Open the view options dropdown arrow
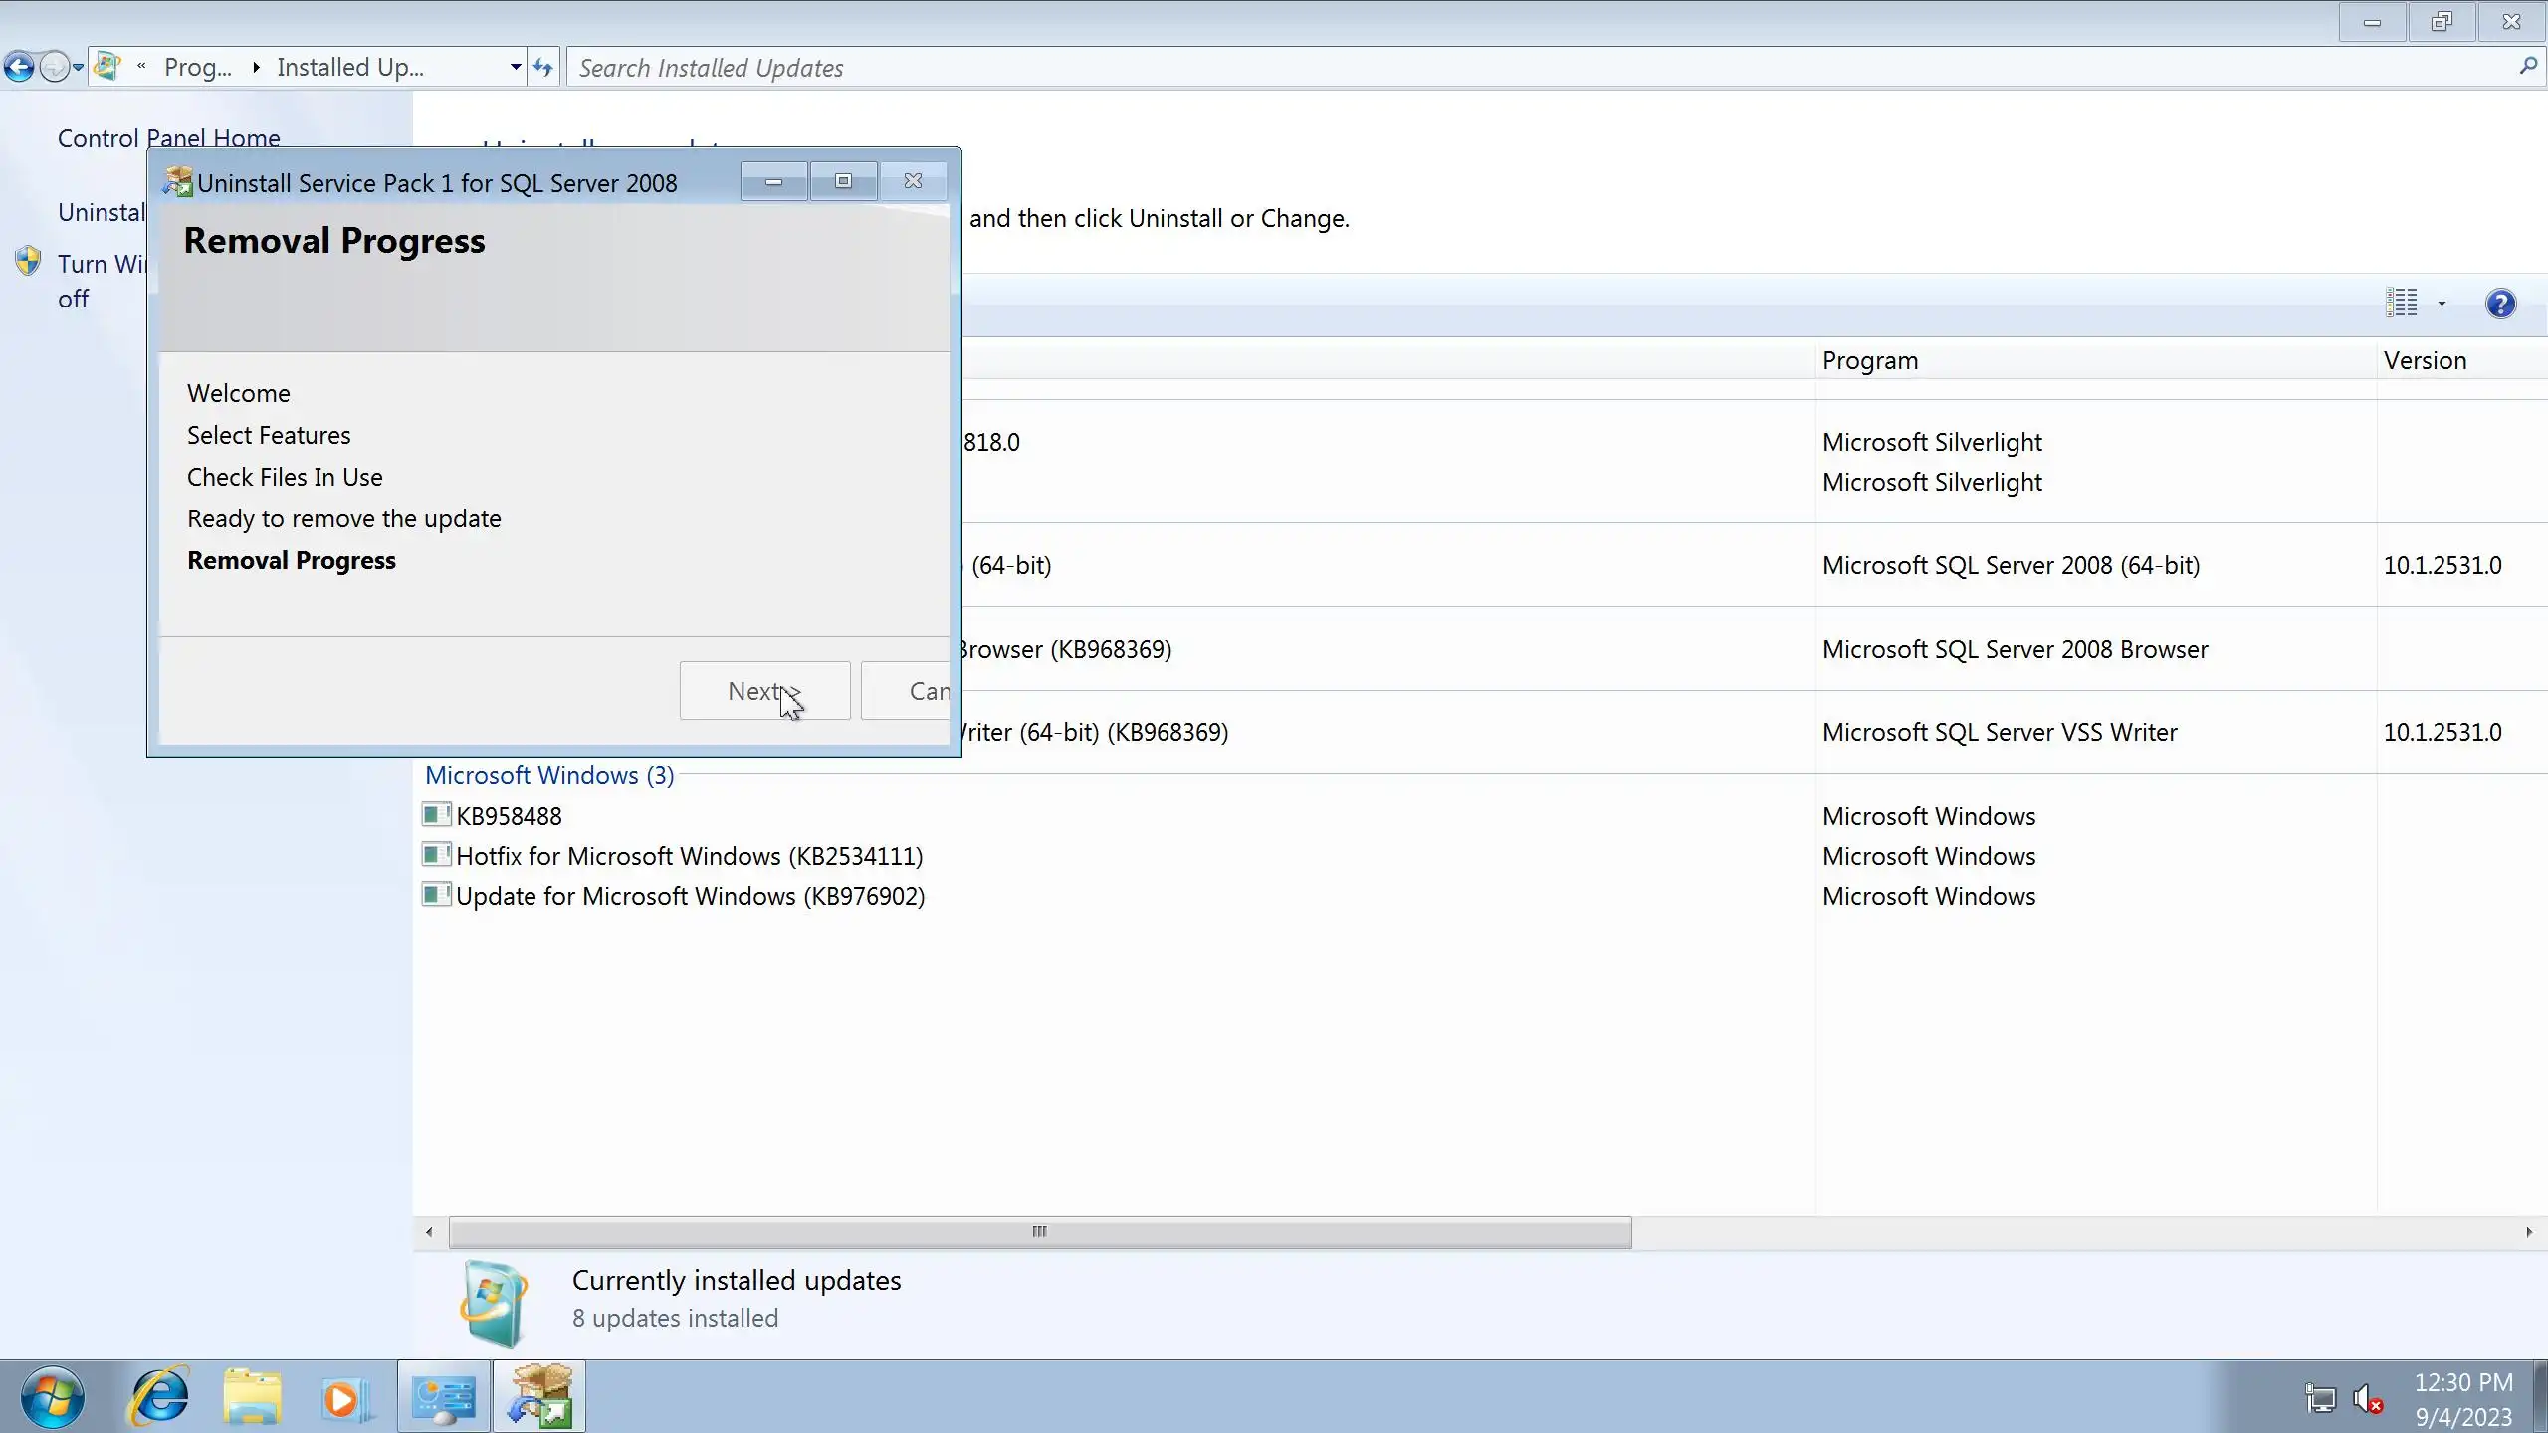Screen dimensions: 2548x1433 pyautogui.click(x=2442, y=304)
